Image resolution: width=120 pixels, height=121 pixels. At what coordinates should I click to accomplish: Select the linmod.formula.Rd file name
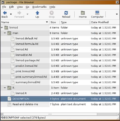pos(27,44)
